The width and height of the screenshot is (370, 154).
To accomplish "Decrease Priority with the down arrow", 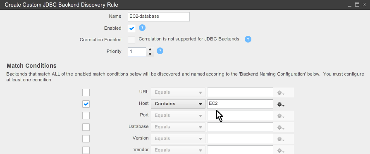I will pyautogui.click(x=150, y=54).
